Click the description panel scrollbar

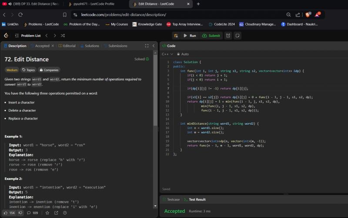pos(155,90)
